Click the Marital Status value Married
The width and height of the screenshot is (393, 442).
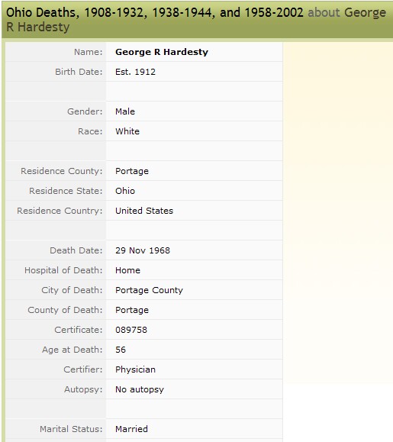tap(131, 429)
